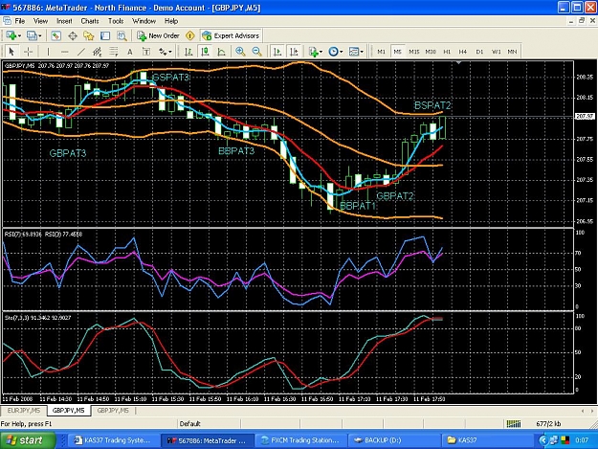Screen dimensions: 598x449
Task: Select the Fibonacci retracement tool
Action: point(114,52)
